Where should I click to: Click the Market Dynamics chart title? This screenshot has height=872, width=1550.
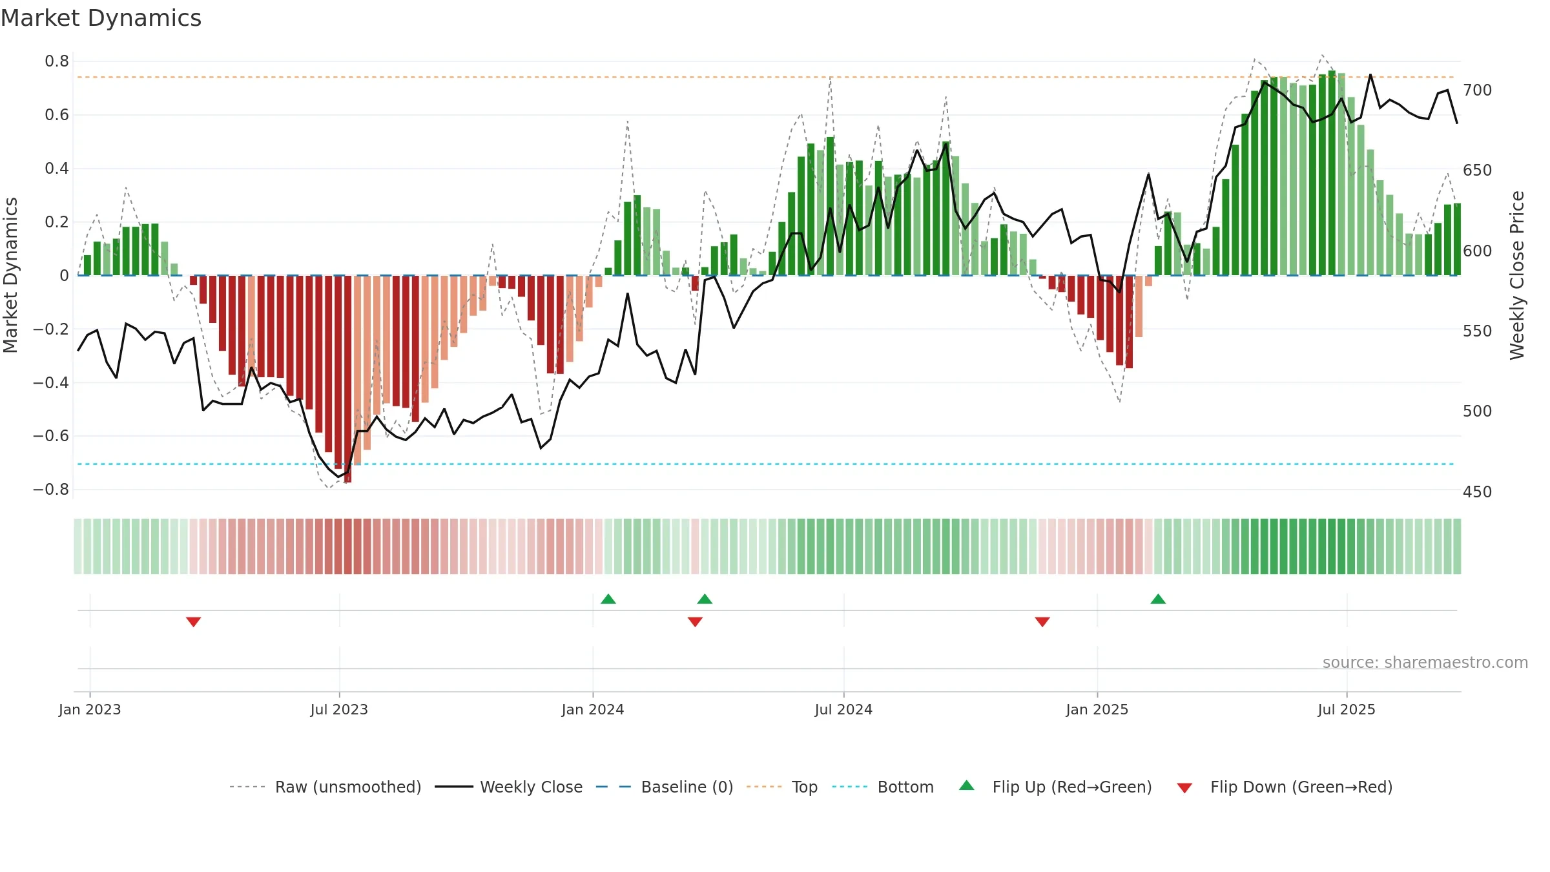101,18
